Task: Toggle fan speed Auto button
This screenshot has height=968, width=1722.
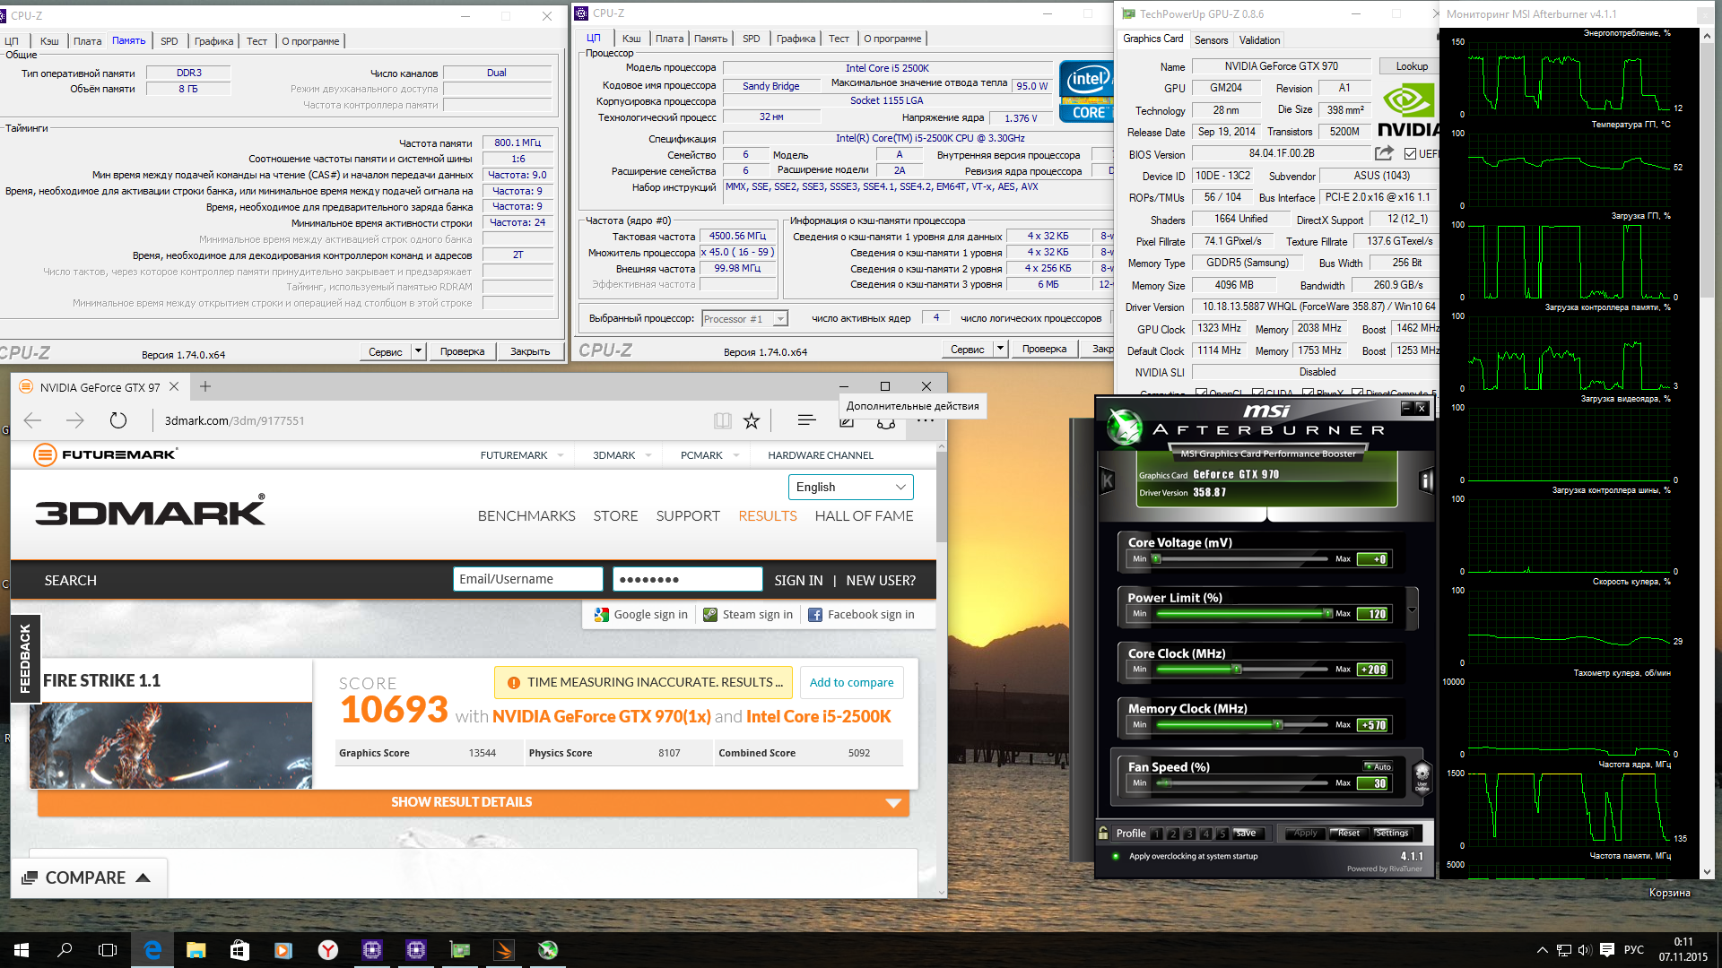Action: point(1378,766)
